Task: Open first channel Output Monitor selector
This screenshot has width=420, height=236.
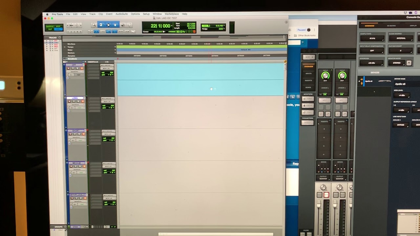Action: pos(324,178)
